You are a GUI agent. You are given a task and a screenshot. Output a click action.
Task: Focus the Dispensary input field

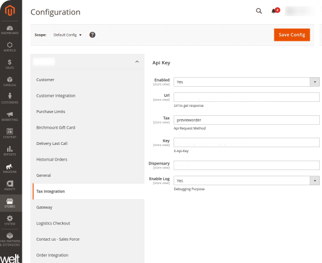pyautogui.click(x=246, y=165)
